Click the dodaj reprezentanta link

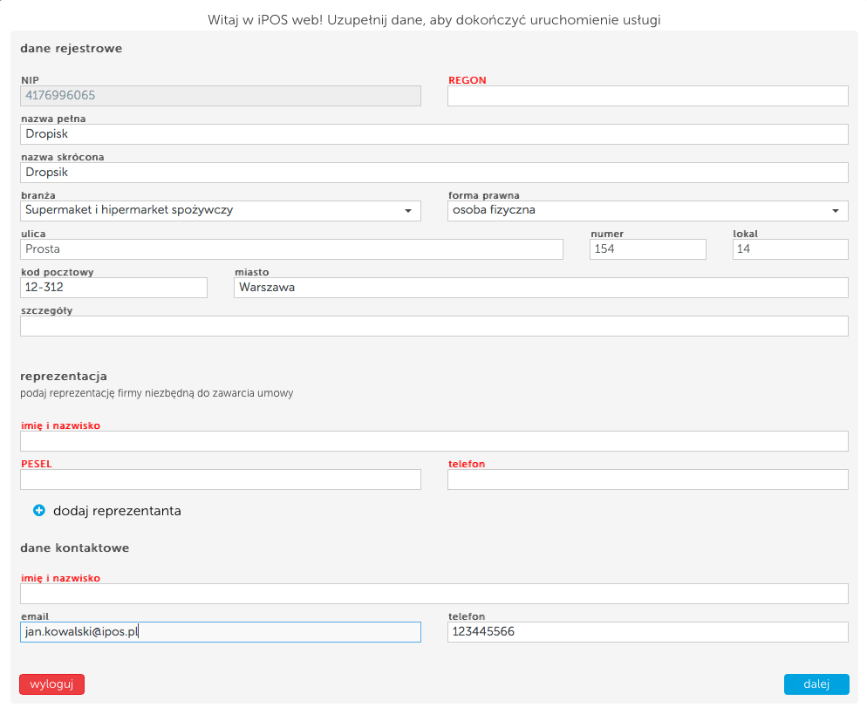(117, 511)
